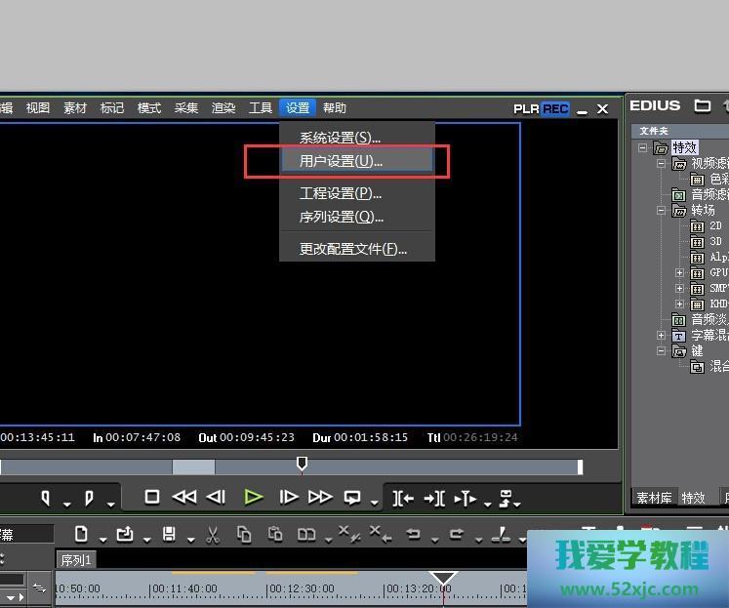Click the folder icon beside EDIUS title

click(702, 106)
